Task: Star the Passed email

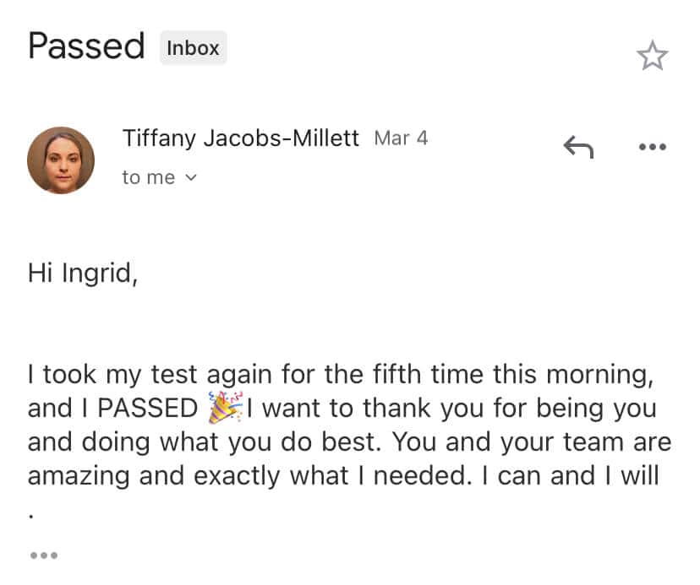Action: tap(652, 56)
